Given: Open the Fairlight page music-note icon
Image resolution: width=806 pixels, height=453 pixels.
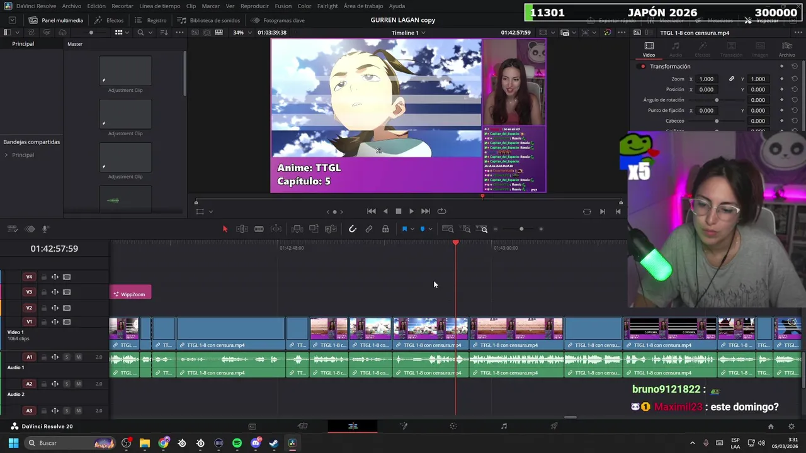Looking at the screenshot, I should tap(504, 427).
